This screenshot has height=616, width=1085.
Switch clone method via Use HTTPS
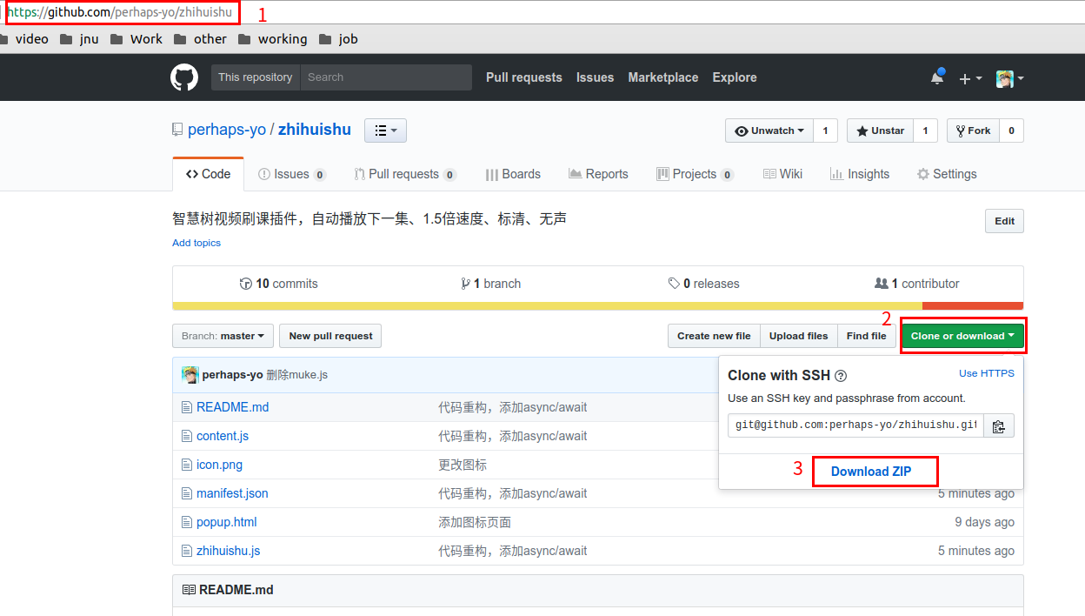coord(987,373)
